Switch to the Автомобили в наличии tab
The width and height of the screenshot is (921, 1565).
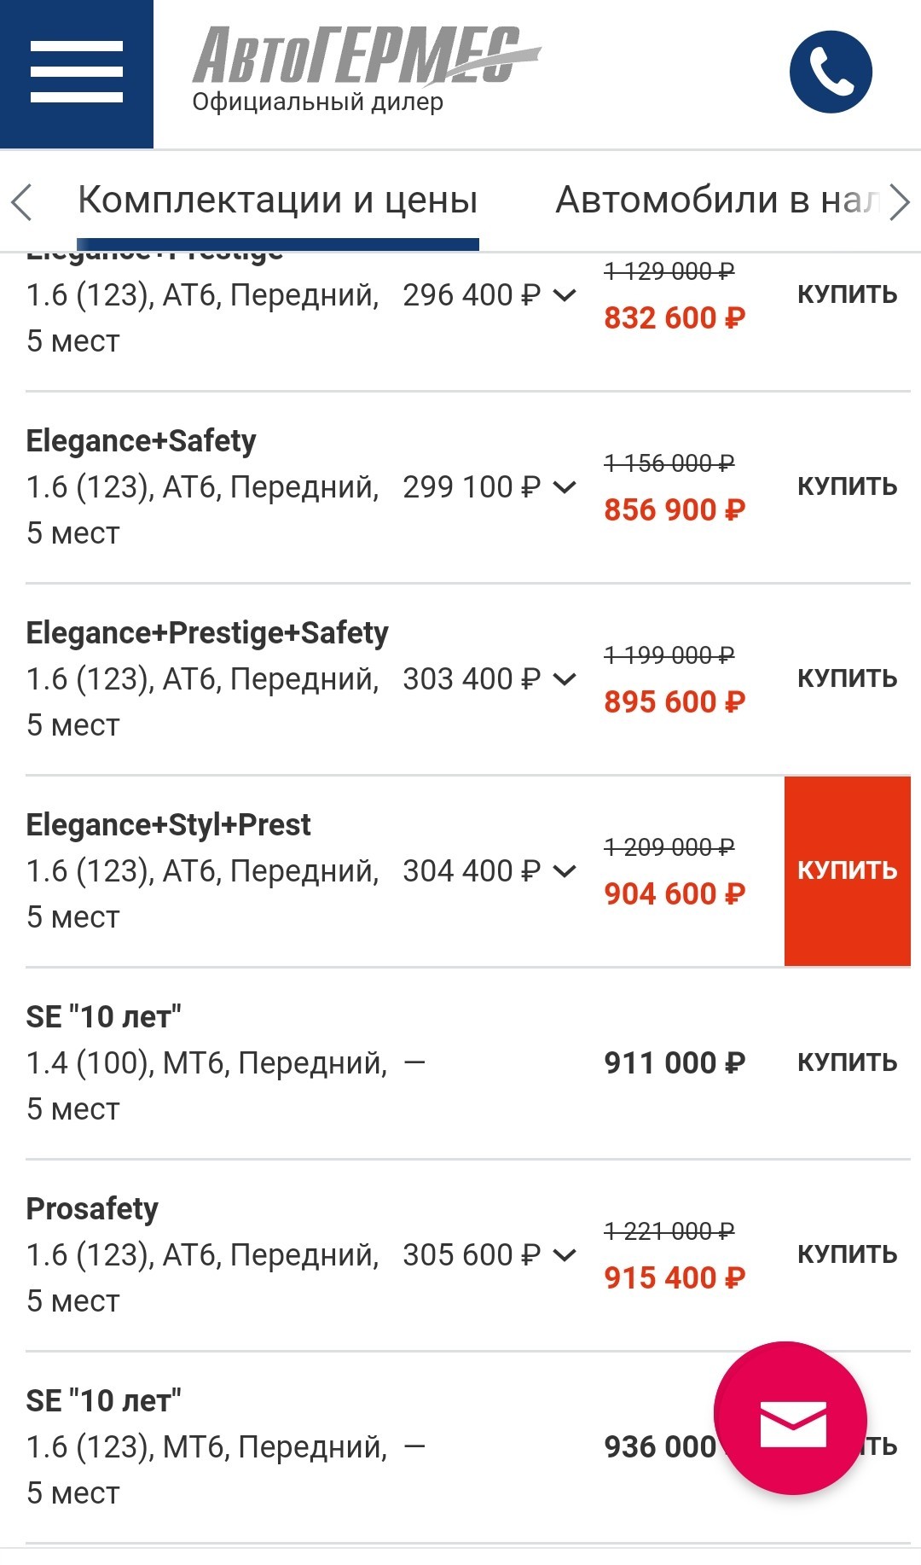point(718,201)
